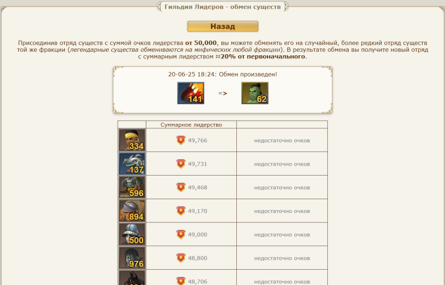Screen dimensions: 445x285
Task: Click недостаточно очков in the 49,766 row
Action: (282, 141)
